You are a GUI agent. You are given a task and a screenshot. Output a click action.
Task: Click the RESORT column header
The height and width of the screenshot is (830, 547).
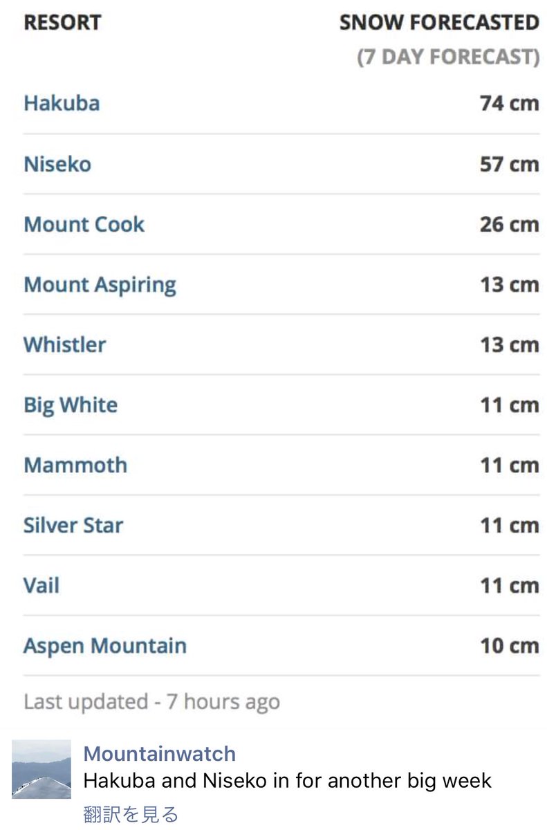[62, 22]
